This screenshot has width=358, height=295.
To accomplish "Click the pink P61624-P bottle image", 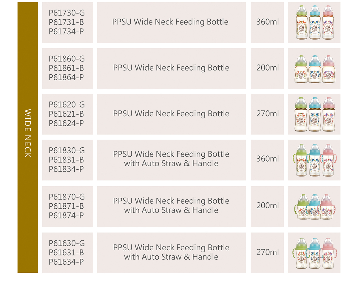I will (328, 114).
